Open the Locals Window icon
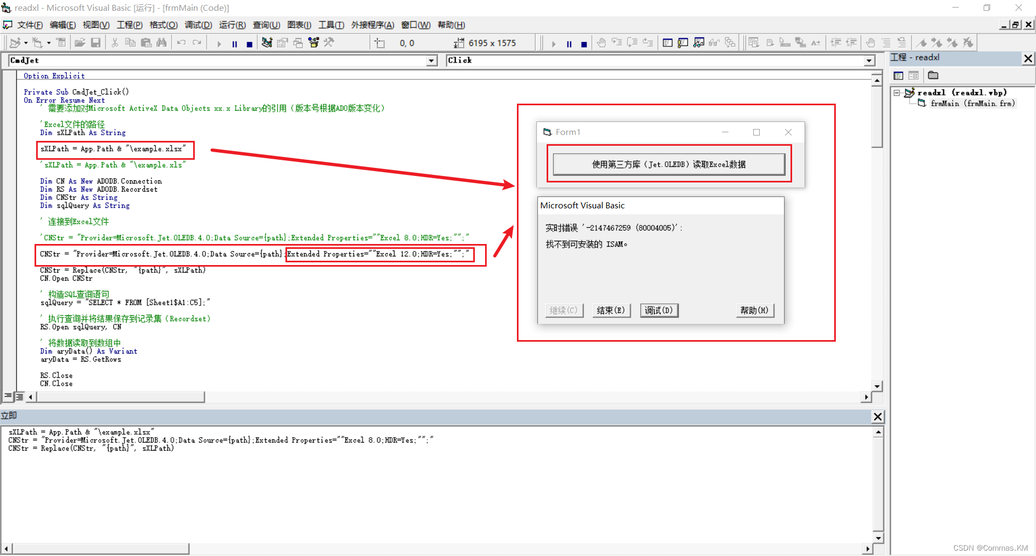The width and height of the screenshot is (1036, 556). point(667,43)
